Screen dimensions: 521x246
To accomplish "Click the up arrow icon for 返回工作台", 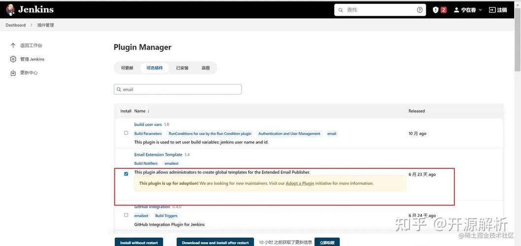I will pyautogui.click(x=13, y=45).
